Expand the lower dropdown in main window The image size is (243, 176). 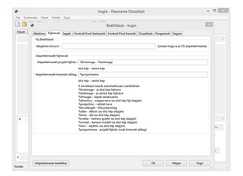click(223, 119)
